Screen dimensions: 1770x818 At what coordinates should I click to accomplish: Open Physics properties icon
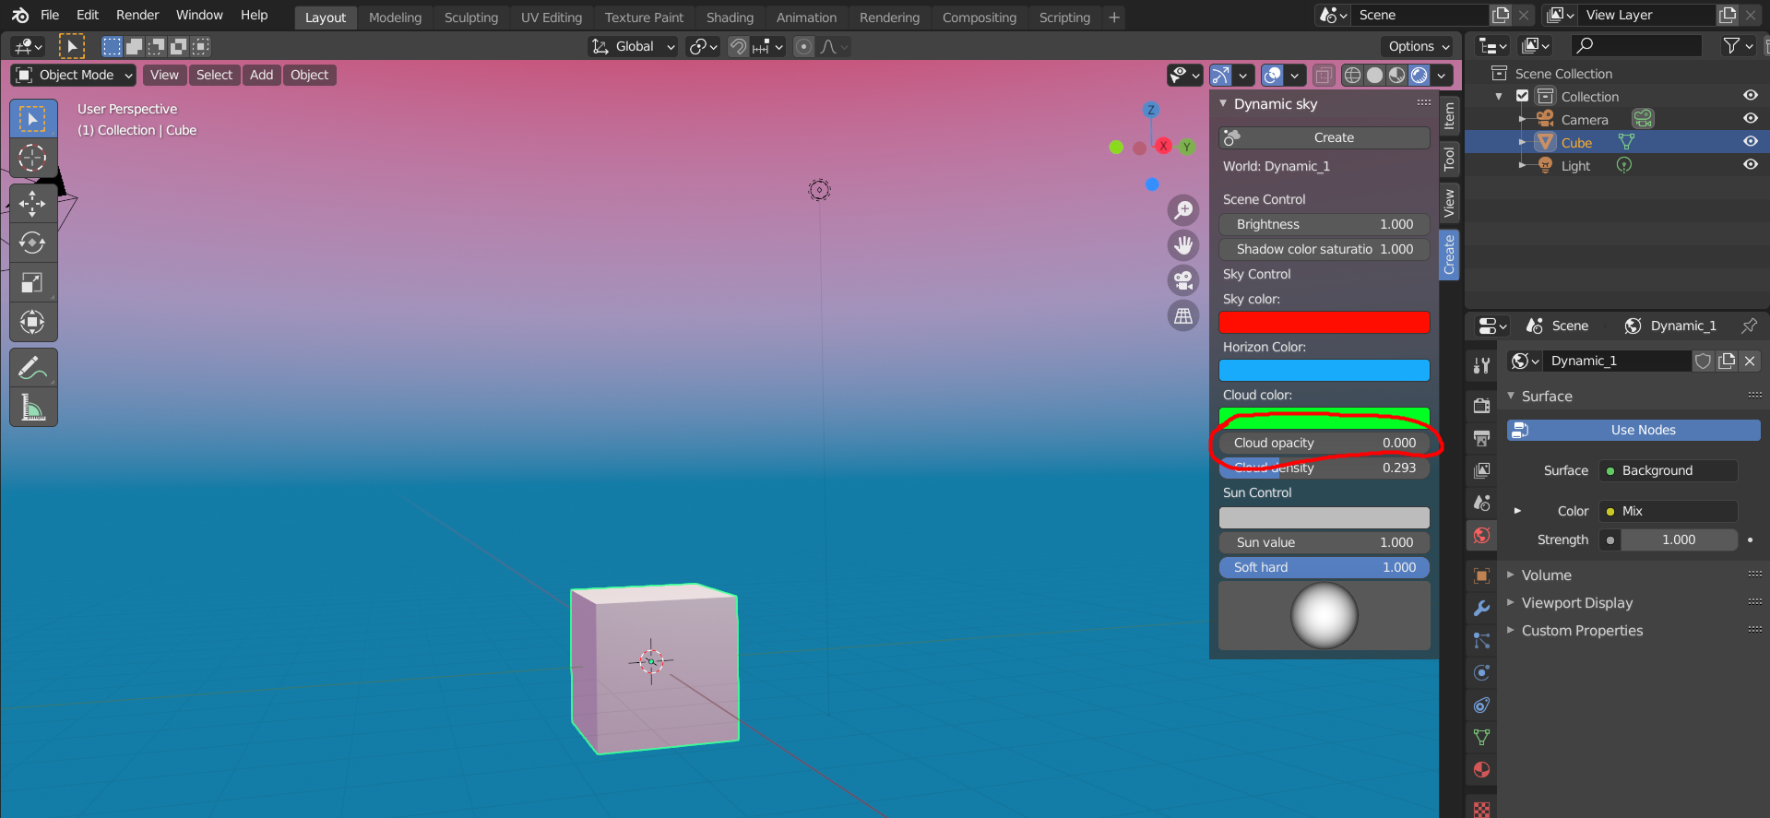1481,673
